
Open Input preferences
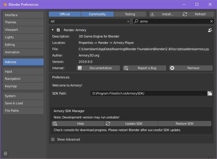(23, 71)
